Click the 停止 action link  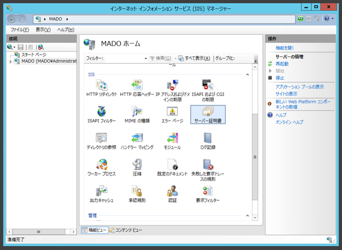(x=280, y=78)
